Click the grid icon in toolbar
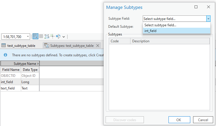216x126 pixels. pyautogui.click(x=41, y=36)
